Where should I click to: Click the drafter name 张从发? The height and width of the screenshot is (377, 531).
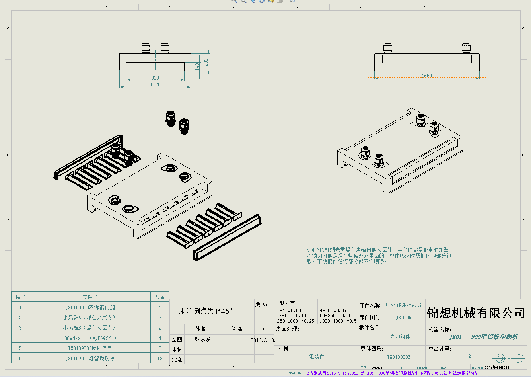tap(203, 340)
